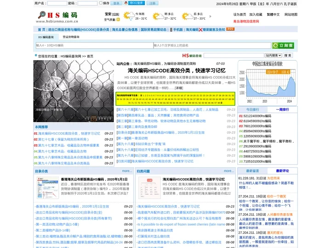Image resolution: width=331 pixels, height=248 pixels.
Task: Focus the 用户名 input field
Action: pyautogui.click(x=57, y=3)
